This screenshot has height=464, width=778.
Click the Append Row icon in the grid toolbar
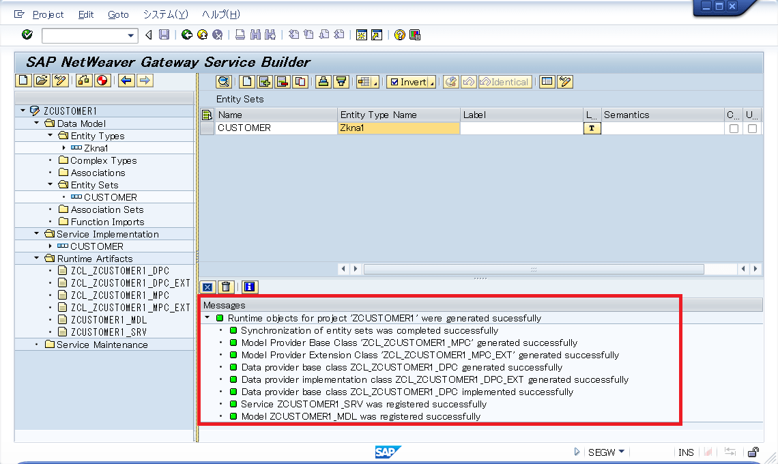pos(246,82)
